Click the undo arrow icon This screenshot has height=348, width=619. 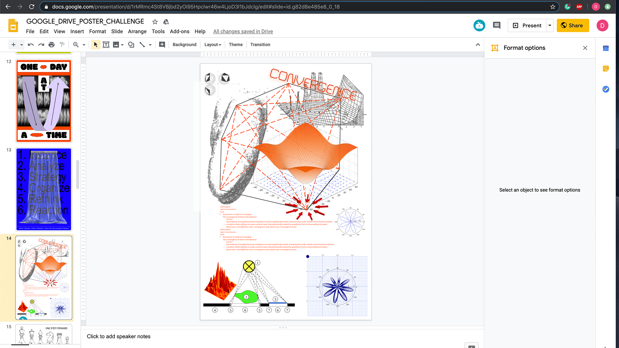tap(31, 45)
